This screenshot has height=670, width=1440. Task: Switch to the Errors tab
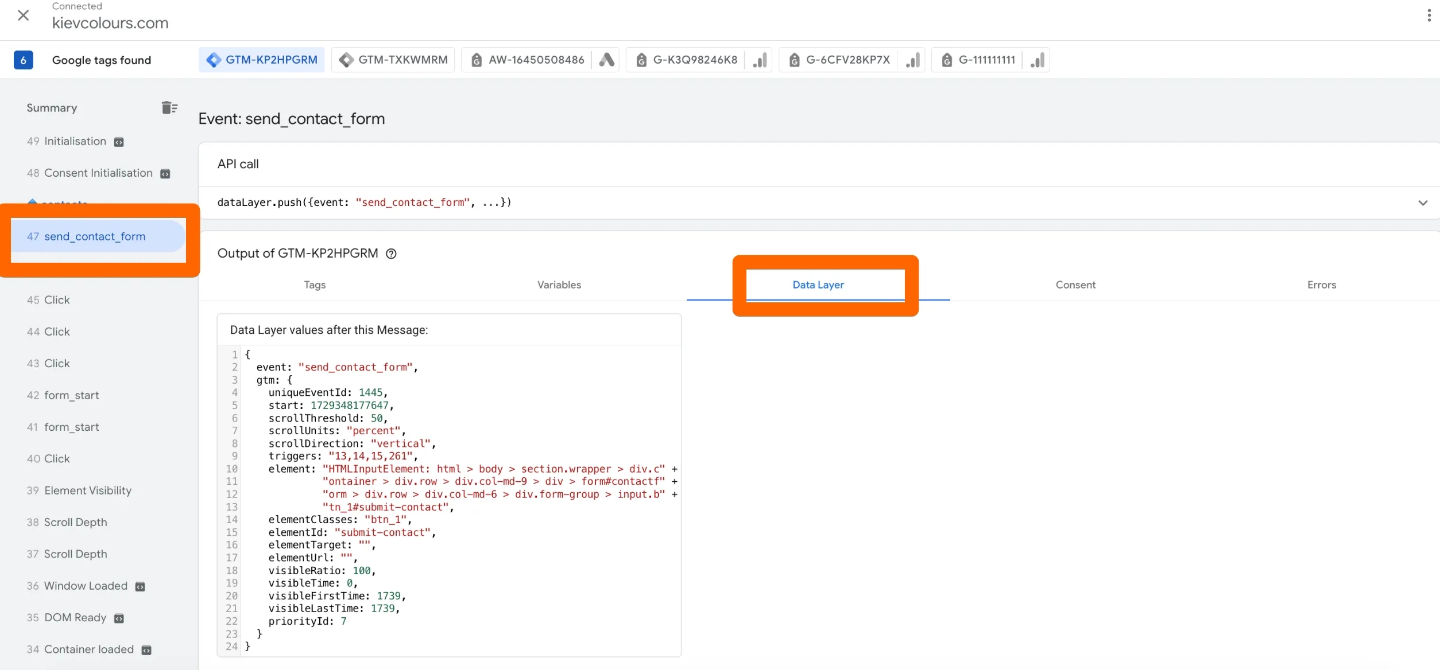1322,285
